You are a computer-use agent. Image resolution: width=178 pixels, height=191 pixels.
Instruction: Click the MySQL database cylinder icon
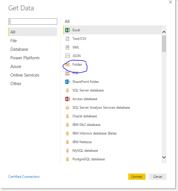[67, 151]
